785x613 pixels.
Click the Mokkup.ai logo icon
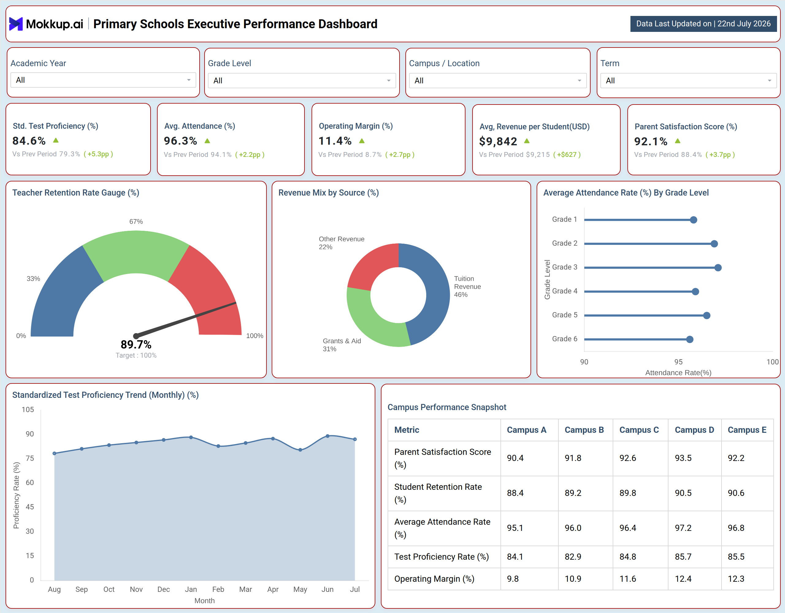click(16, 24)
